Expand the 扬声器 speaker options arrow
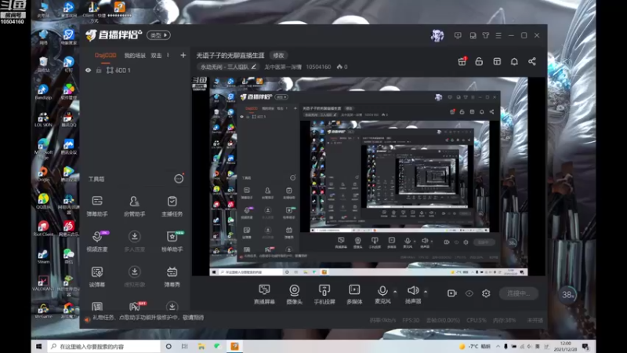Viewport: 627px width, 353px height. (426, 291)
